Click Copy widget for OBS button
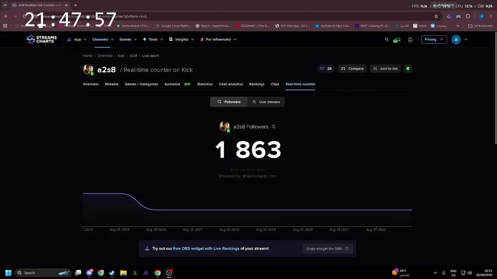Viewport: 497px width, 279px height. pos(328,249)
